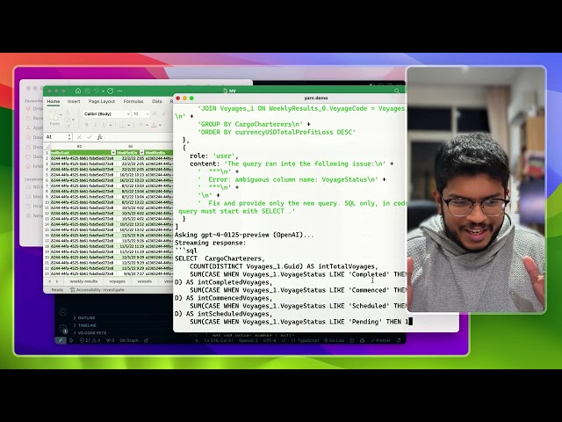
Task: Expand the OUTLINE section in VS Code
Action: tap(84, 318)
